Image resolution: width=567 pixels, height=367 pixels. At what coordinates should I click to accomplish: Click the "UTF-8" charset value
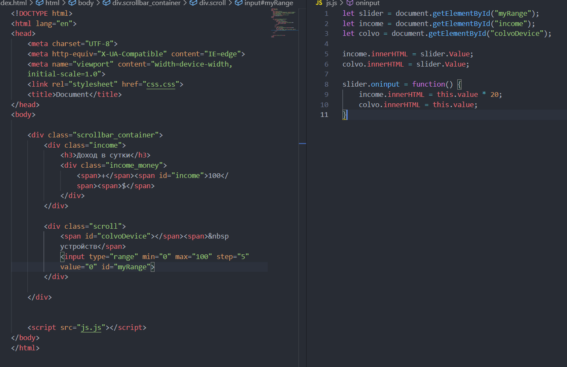tap(99, 44)
